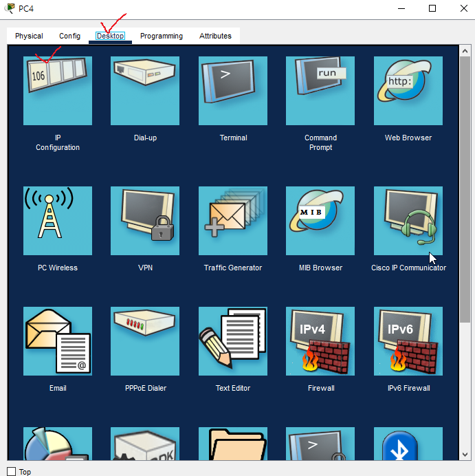Launch the Traffic Generator
This screenshot has height=476, width=475.
233,221
